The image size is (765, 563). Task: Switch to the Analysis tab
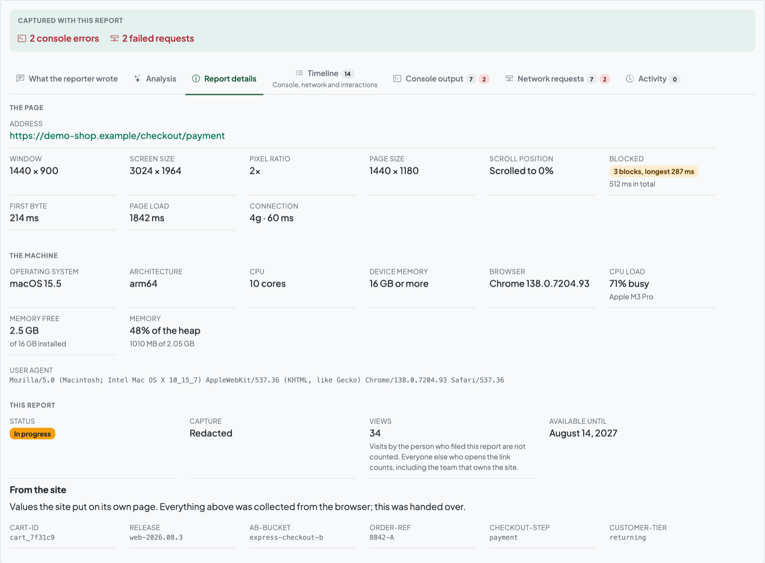155,78
